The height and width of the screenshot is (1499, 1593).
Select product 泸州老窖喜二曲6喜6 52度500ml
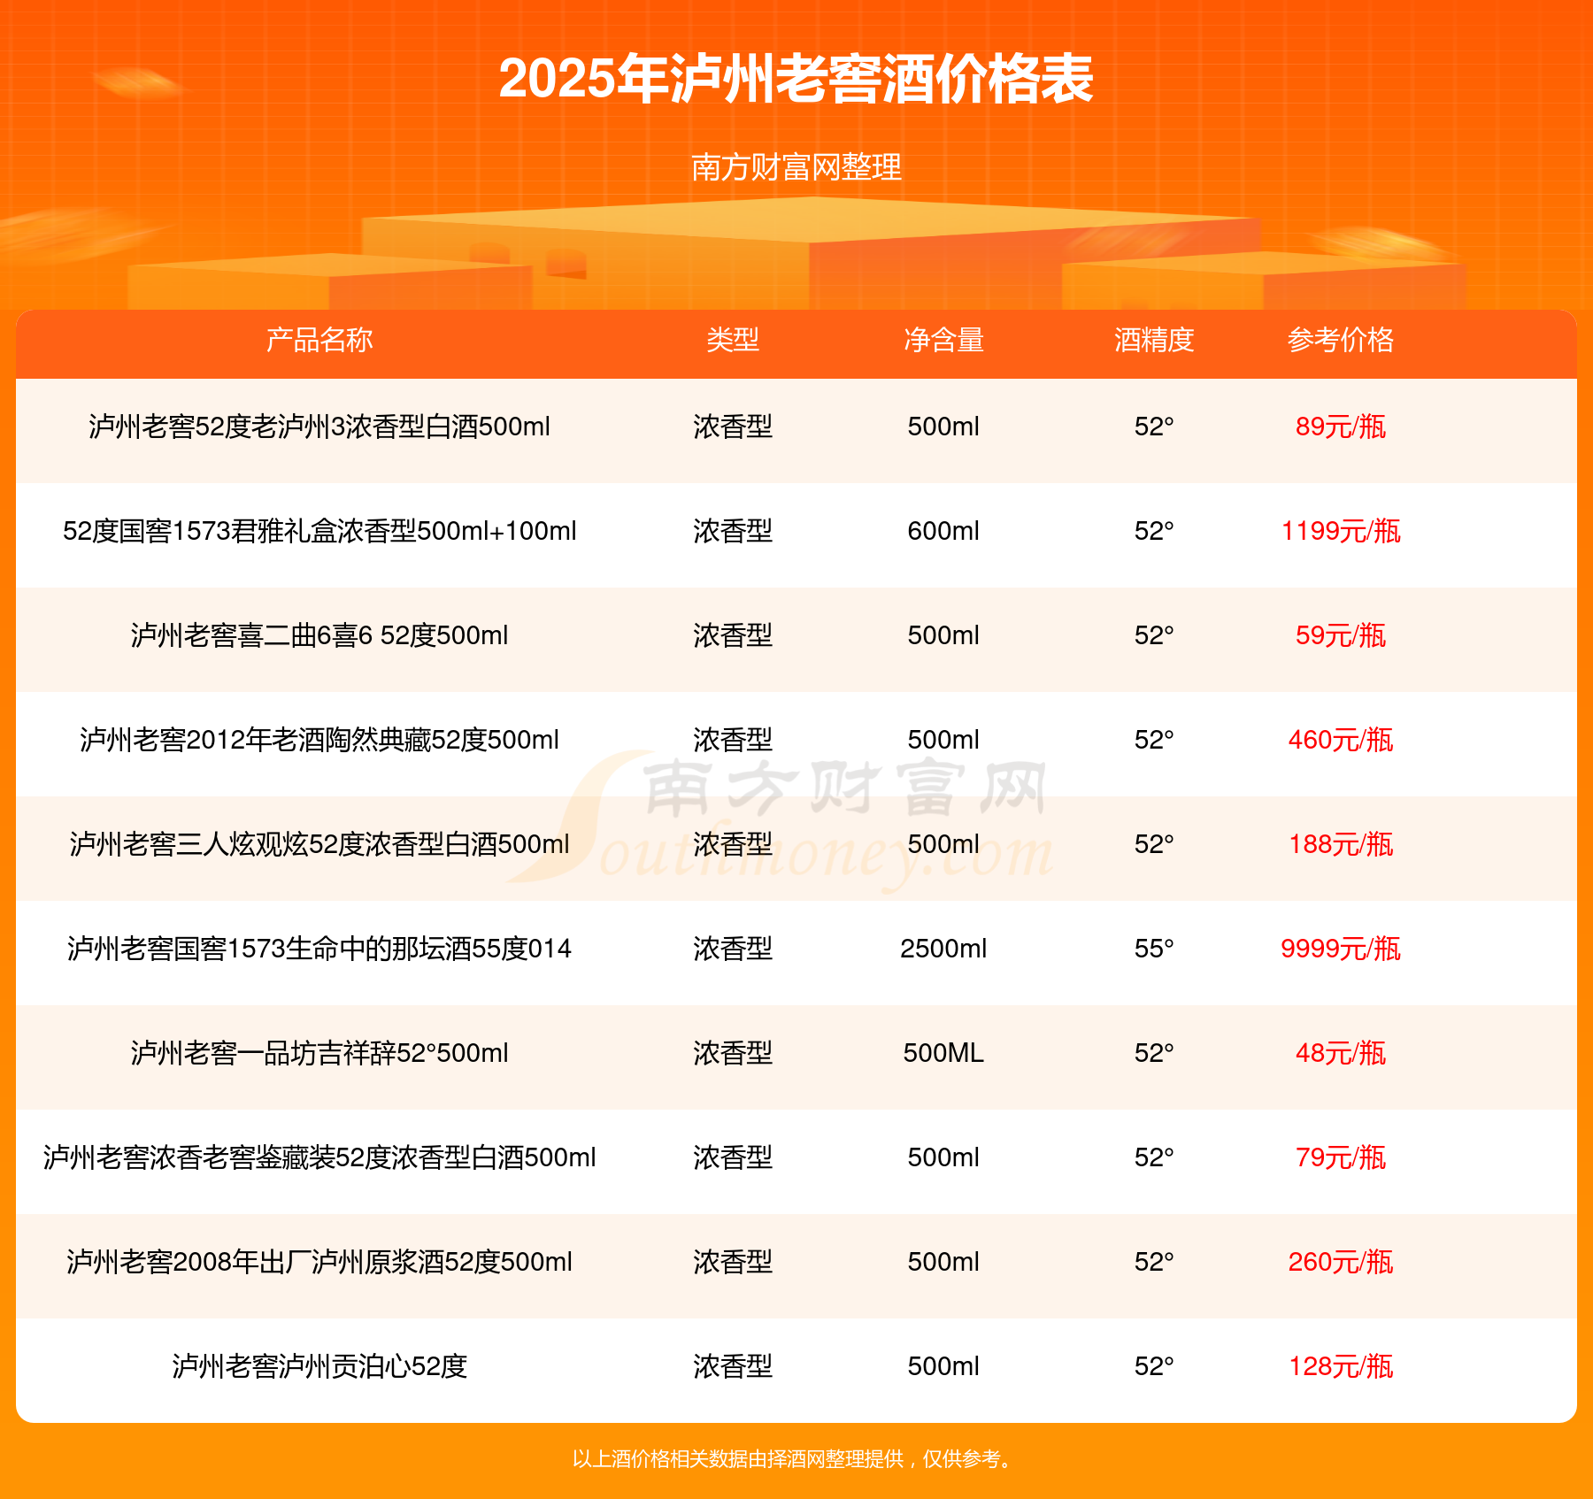(x=319, y=635)
